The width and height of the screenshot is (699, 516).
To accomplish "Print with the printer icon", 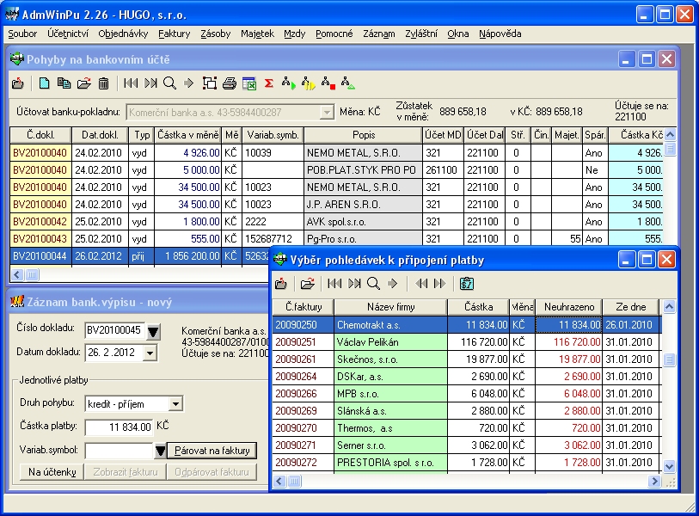I will click(230, 83).
